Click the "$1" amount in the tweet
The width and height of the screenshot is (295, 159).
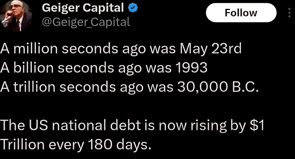pos(257,125)
